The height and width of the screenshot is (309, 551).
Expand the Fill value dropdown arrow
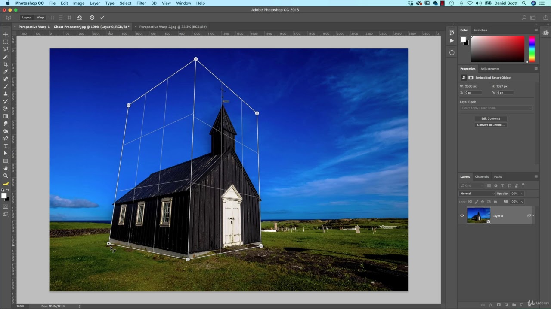tap(522, 202)
